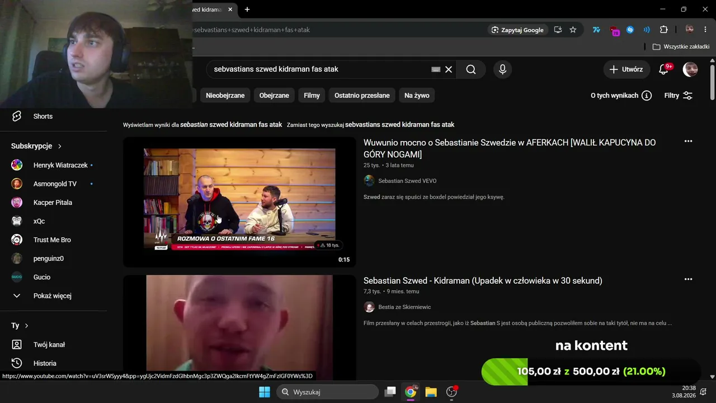The width and height of the screenshot is (716, 403).
Task: Click the install app icon in address bar
Action: coord(558,30)
